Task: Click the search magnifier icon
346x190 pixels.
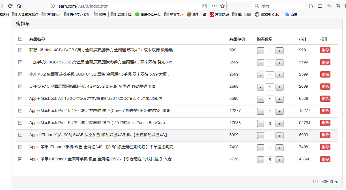Action: (257, 6)
